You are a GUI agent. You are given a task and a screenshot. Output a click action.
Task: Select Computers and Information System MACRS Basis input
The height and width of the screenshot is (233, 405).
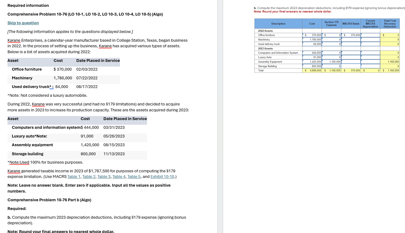351,53
